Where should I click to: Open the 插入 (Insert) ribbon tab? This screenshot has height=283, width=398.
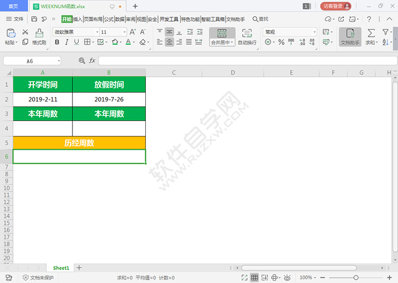[x=78, y=19]
